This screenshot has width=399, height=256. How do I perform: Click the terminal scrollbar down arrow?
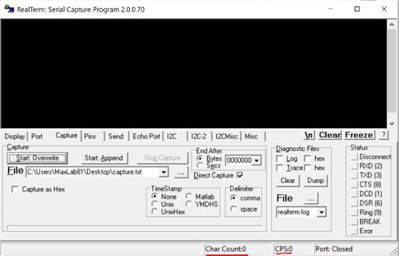[x=392, y=124]
